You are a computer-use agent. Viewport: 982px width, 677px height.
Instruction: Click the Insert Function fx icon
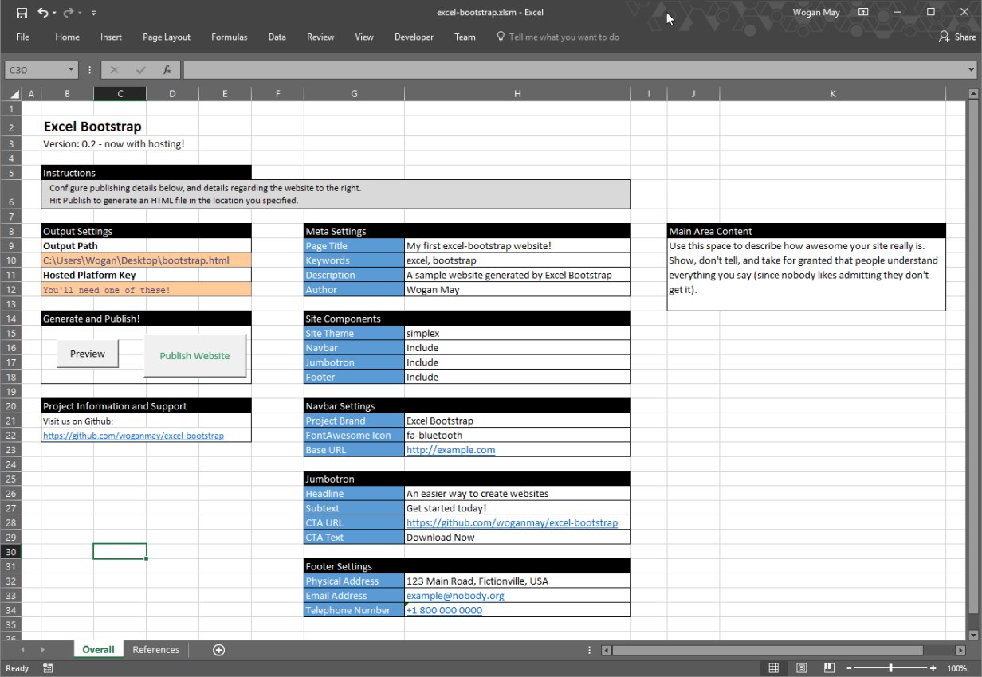coord(167,70)
